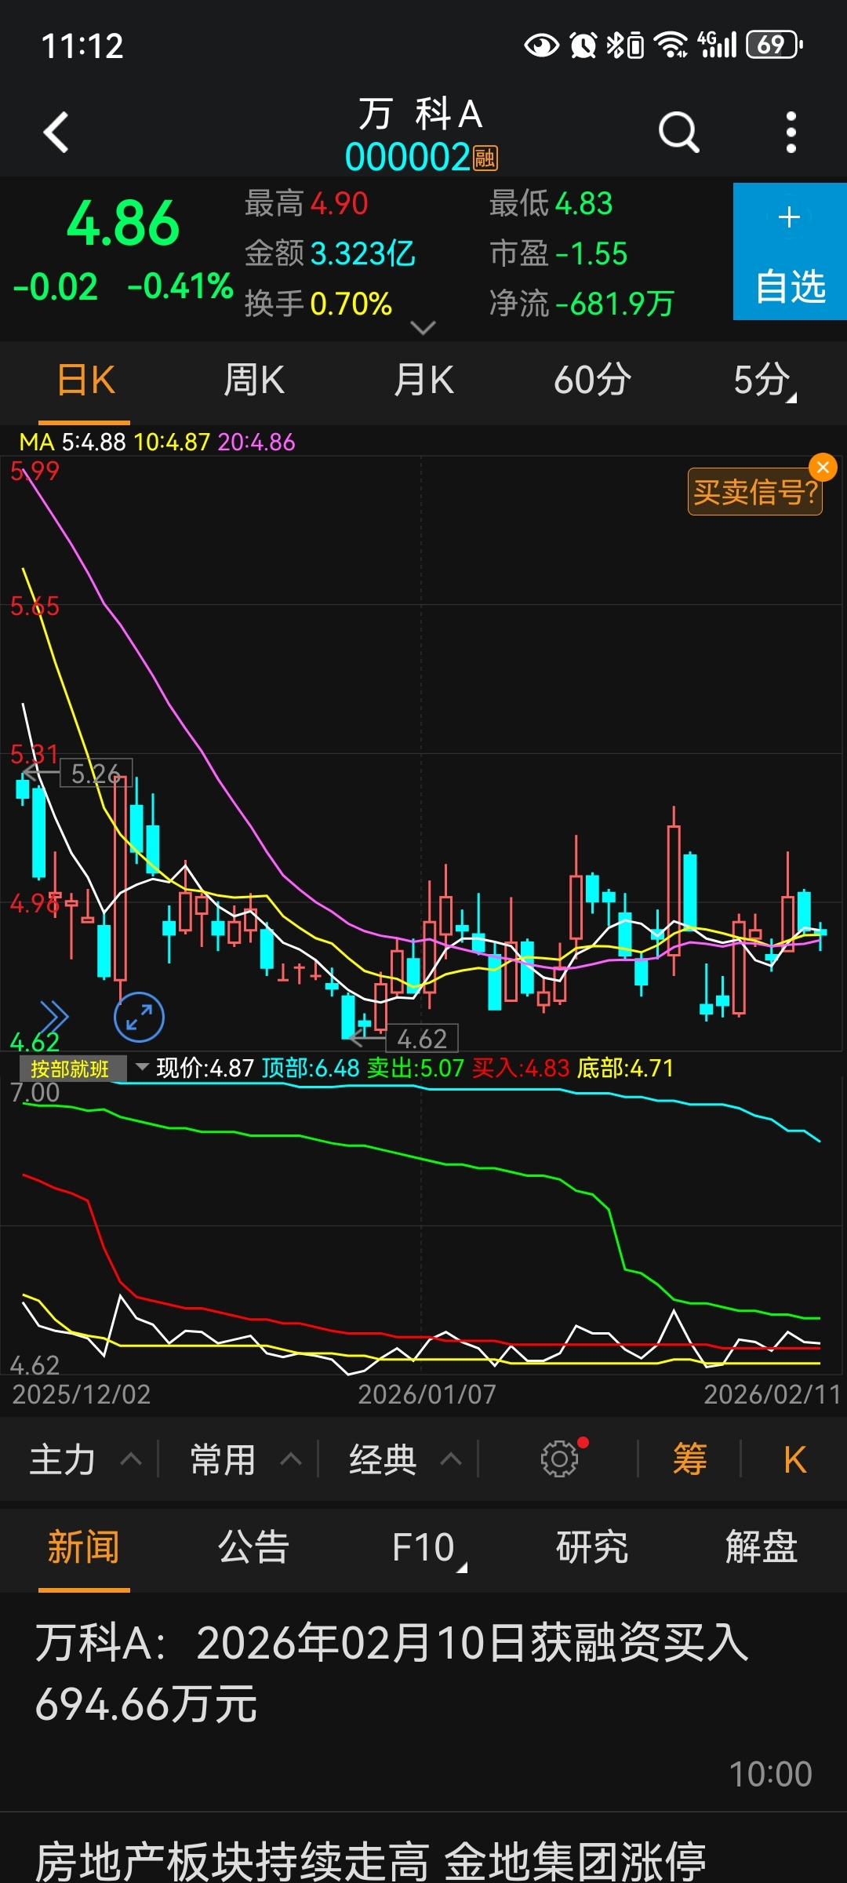Tap stock code 000002

[x=408, y=158]
